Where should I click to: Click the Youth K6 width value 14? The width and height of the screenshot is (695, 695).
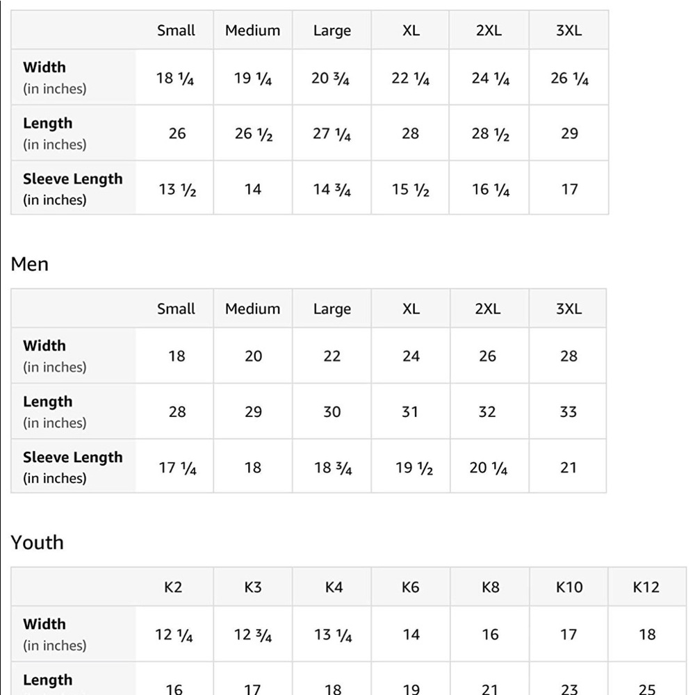click(x=411, y=635)
